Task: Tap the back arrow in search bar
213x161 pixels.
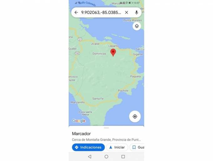Action: tap(76, 13)
